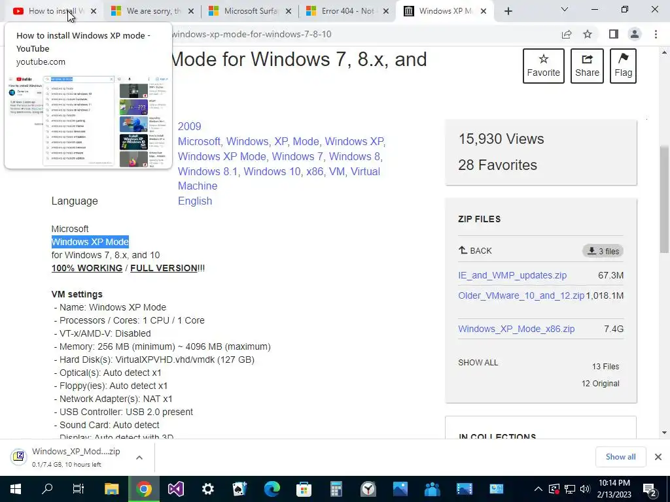Click the address bar URL

(x=252, y=34)
